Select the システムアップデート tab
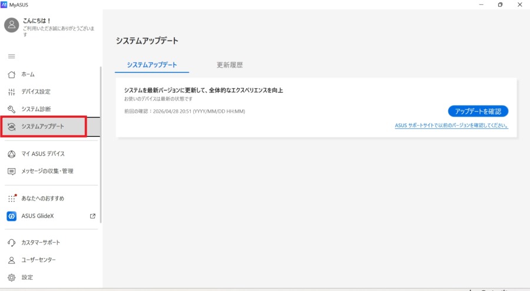 coord(152,65)
